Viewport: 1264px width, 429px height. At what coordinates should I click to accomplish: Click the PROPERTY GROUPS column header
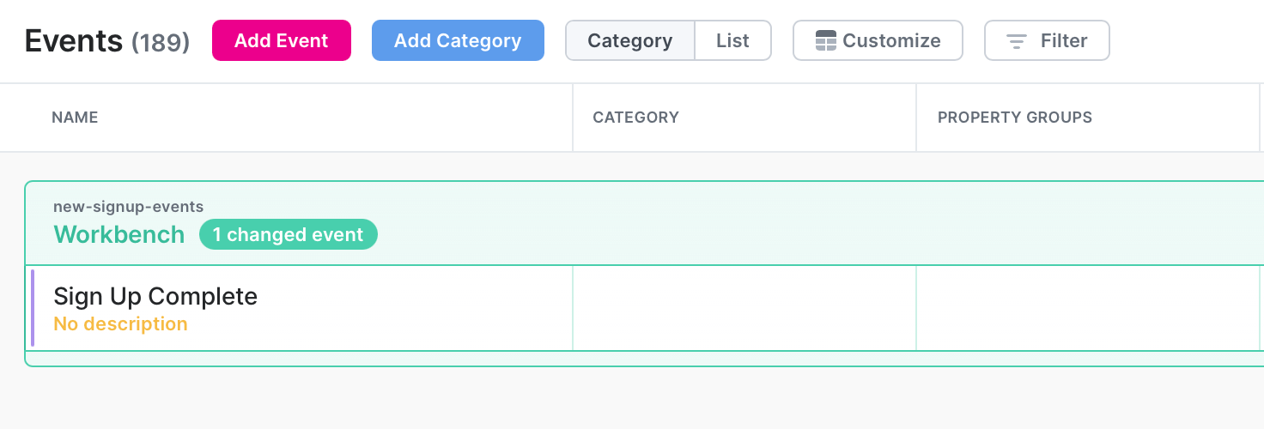1014,118
